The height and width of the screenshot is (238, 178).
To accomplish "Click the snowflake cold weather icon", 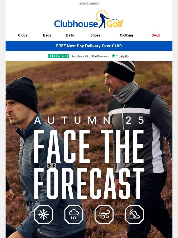I will point(44,215).
